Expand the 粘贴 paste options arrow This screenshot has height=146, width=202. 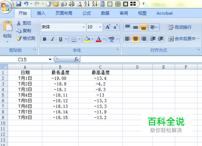(7, 42)
